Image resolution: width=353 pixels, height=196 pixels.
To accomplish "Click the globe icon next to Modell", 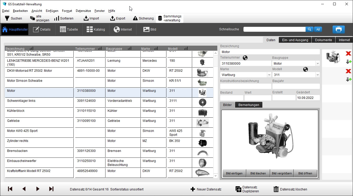I will coord(306,69).
